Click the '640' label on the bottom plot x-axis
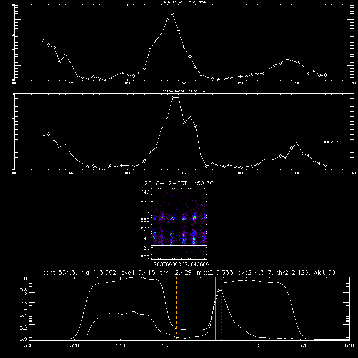The image size is (358, 358). click(349, 345)
